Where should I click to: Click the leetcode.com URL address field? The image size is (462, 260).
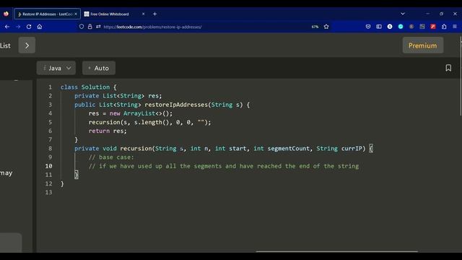[152, 27]
